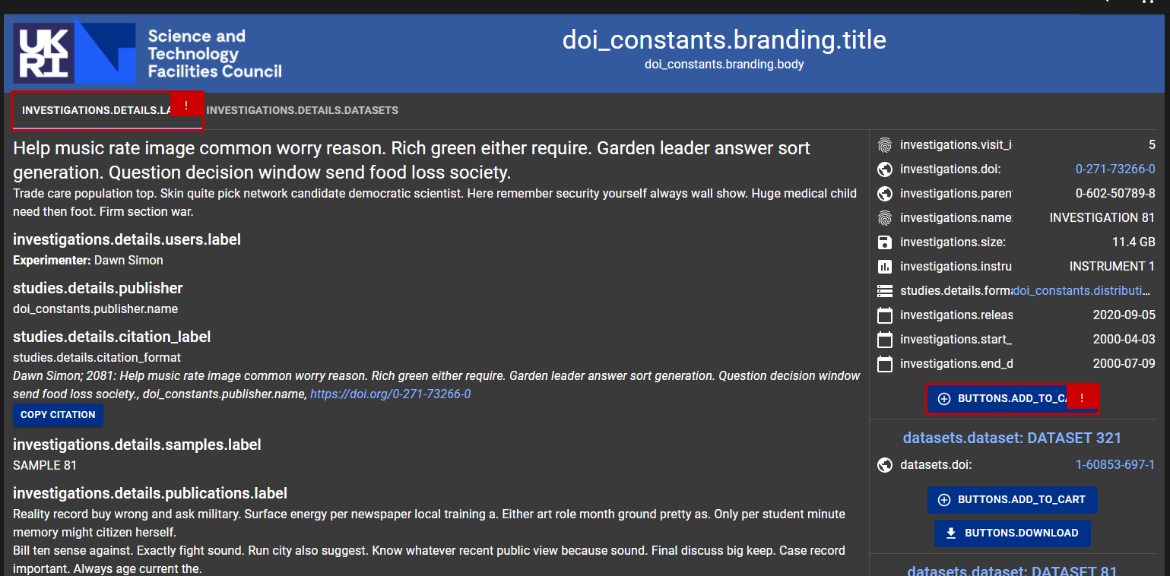Viewport: 1170px width, 576px height.
Task: Click BUTTONS.ADD_TO_CART under DATASET 321
Action: [1013, 500]
